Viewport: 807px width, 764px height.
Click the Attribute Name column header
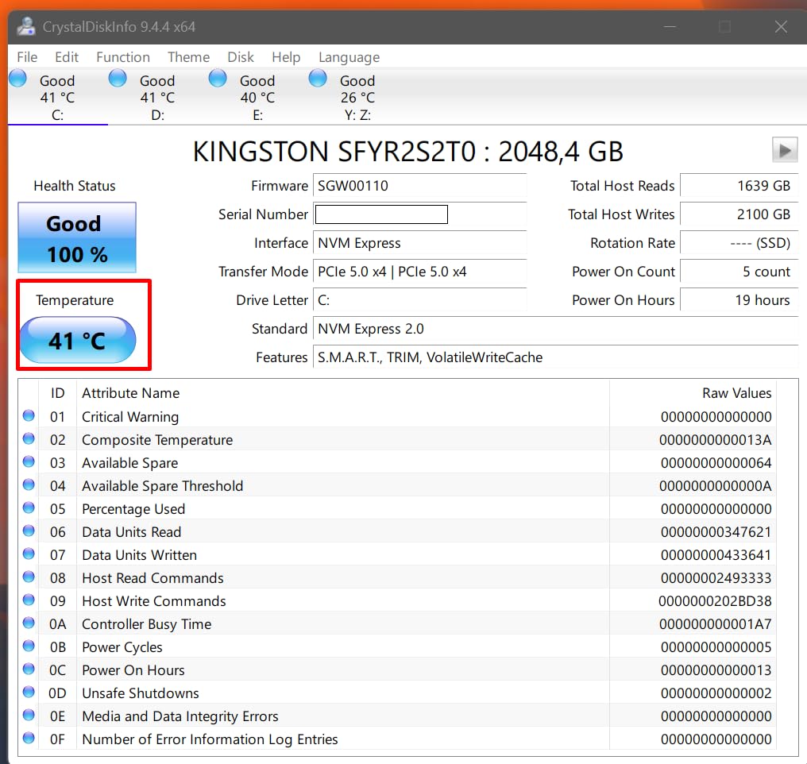(131, 393)
